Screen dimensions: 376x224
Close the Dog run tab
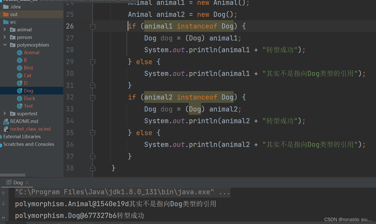coord(27,183)
